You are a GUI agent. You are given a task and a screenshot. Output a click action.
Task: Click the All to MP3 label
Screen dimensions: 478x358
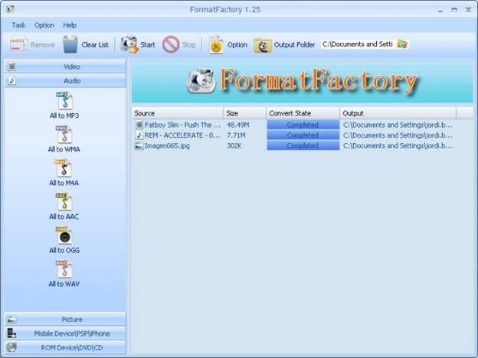(64, 116)
